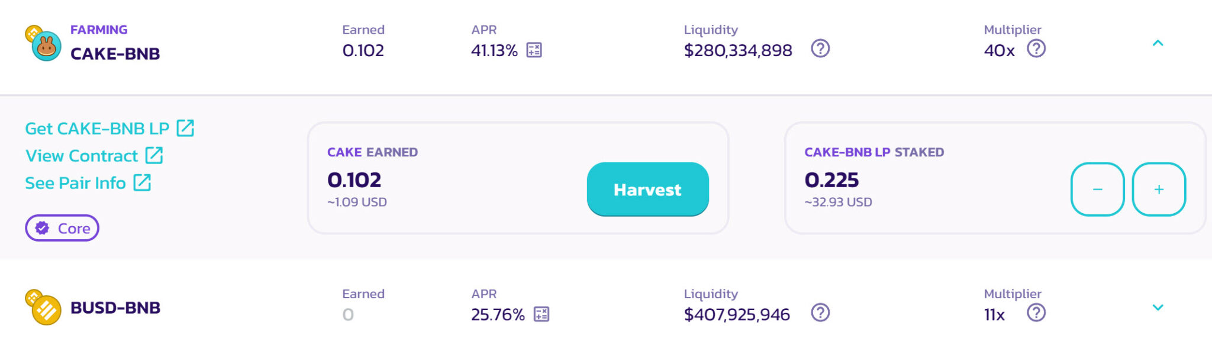Collapse the CAKE-BNB farm row
Screen dimensions: 1212x339
click(x=1158, y=43)
